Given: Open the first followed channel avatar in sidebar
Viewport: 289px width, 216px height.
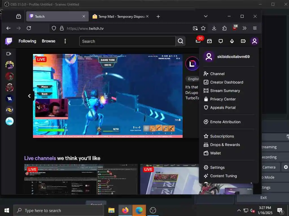Looking at the screenshot, I should click(9, 65).
